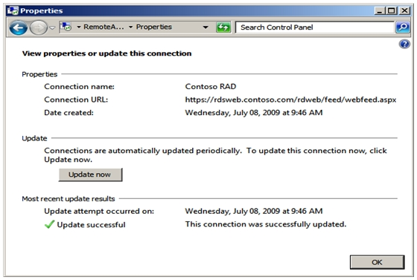Click the rdsweb.contoso.com connection URL text
The height and width of the screenshot is (280, 417).
coord(290,100)
